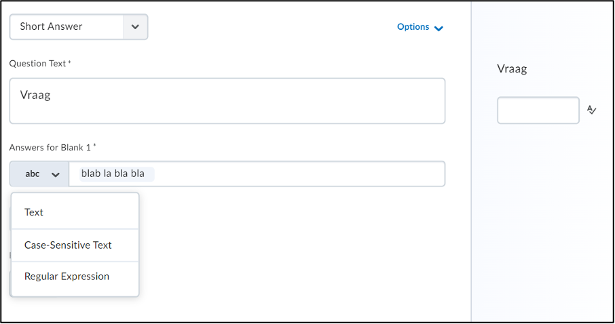Open the Short Answer question type dropdown
Viewport: 615px width, 324px height.
(79, 27)
